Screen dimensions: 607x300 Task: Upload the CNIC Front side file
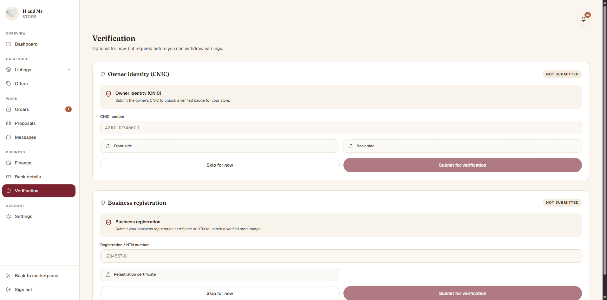(220, 146)
